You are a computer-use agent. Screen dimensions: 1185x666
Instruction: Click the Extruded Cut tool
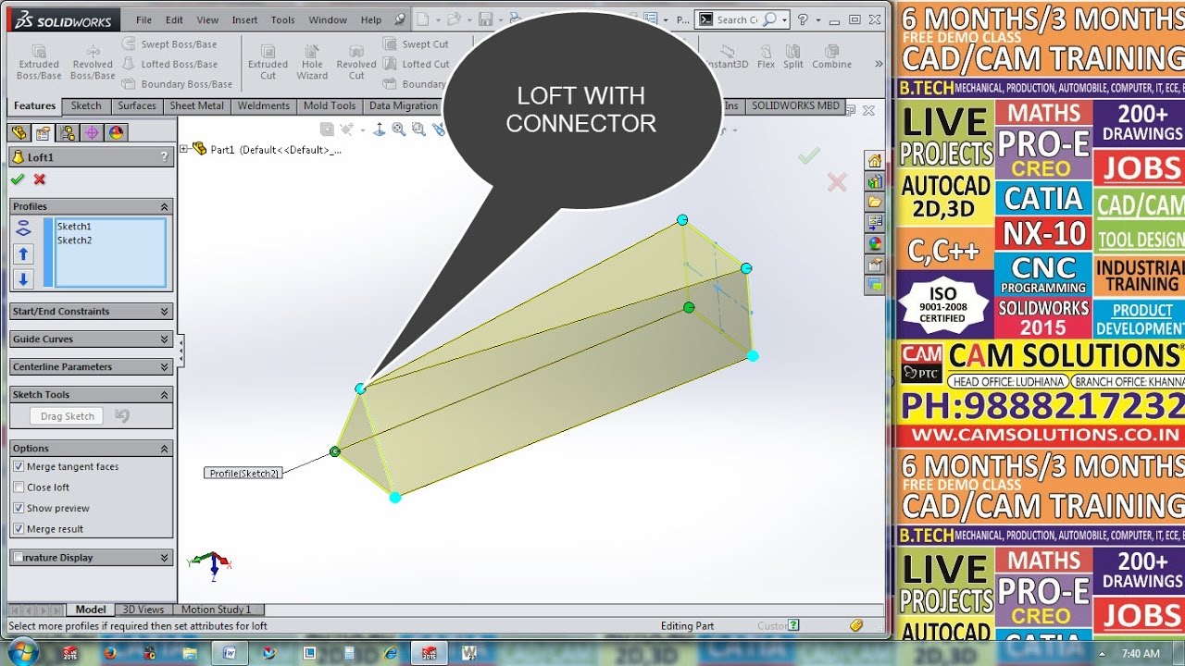tap(268, 62)
